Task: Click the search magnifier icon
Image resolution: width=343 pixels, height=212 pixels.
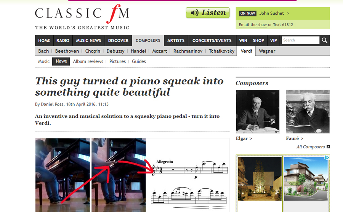Action: 325,40
